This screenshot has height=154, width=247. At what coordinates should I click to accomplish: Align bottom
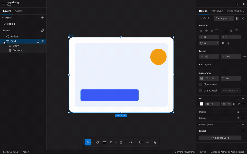(226, 31)
